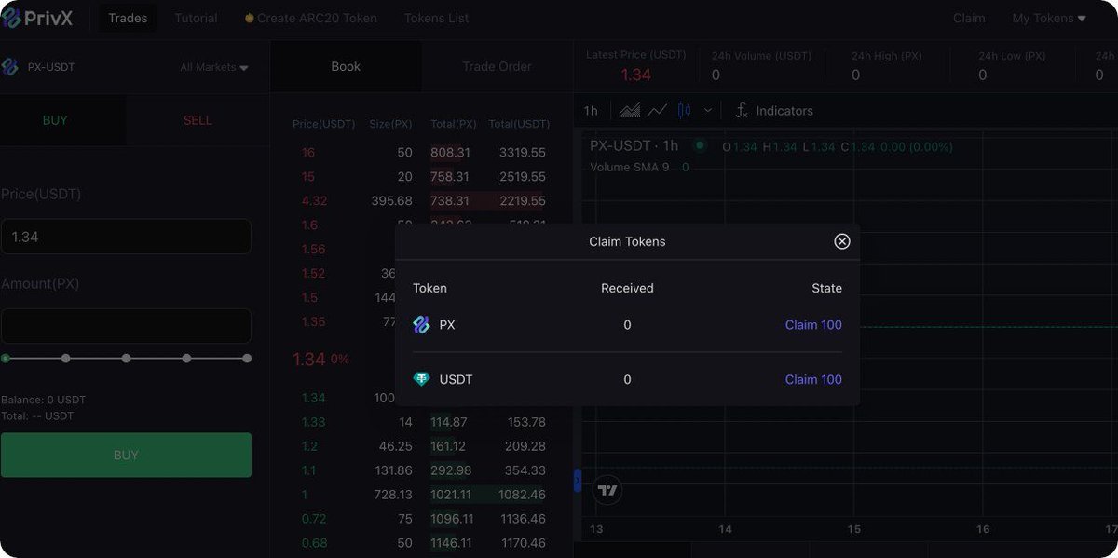The width and height of the screenshot is (1118, 558).
Task: Click the USDT token icon in dialog
Action: (x=421, y=379)
